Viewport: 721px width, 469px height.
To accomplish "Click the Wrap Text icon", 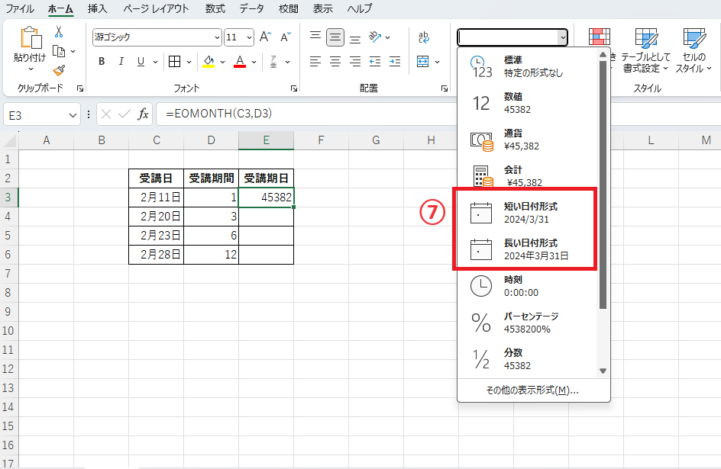I will coord(424,37).
